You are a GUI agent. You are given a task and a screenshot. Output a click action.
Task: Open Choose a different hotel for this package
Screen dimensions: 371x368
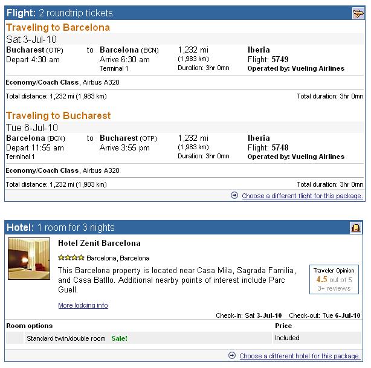click(x=300, y=356)
